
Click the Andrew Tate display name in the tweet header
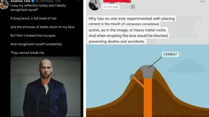[20, 1]
